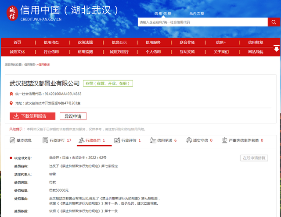
Task: Expand nav with the white down arrow
Action: [276, 48]
